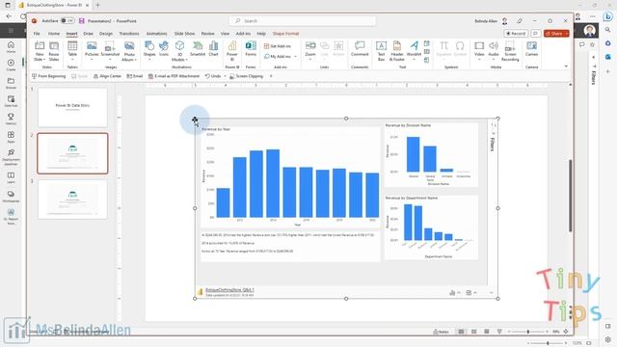
Task: Switch to the Home tab
Action: (x=54, y=34)
